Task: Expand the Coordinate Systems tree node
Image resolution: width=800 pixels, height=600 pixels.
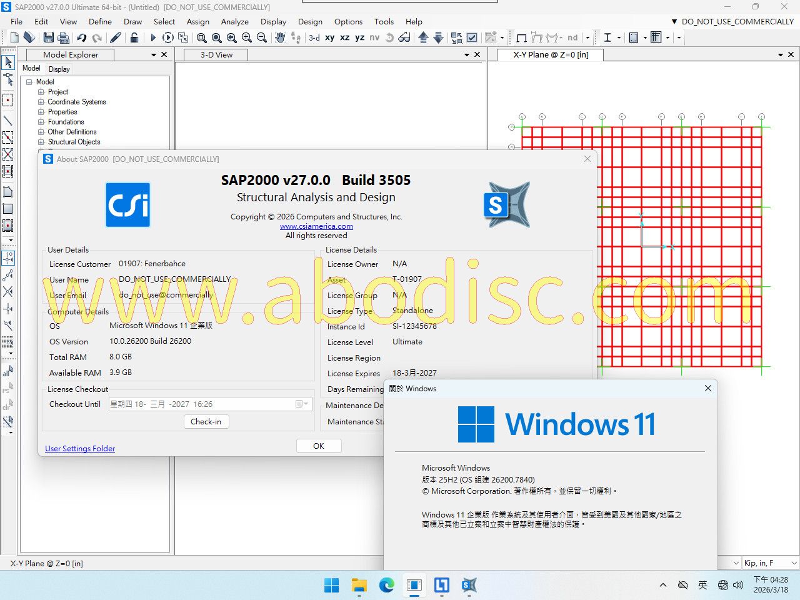Action: click(x=41, y=102)
